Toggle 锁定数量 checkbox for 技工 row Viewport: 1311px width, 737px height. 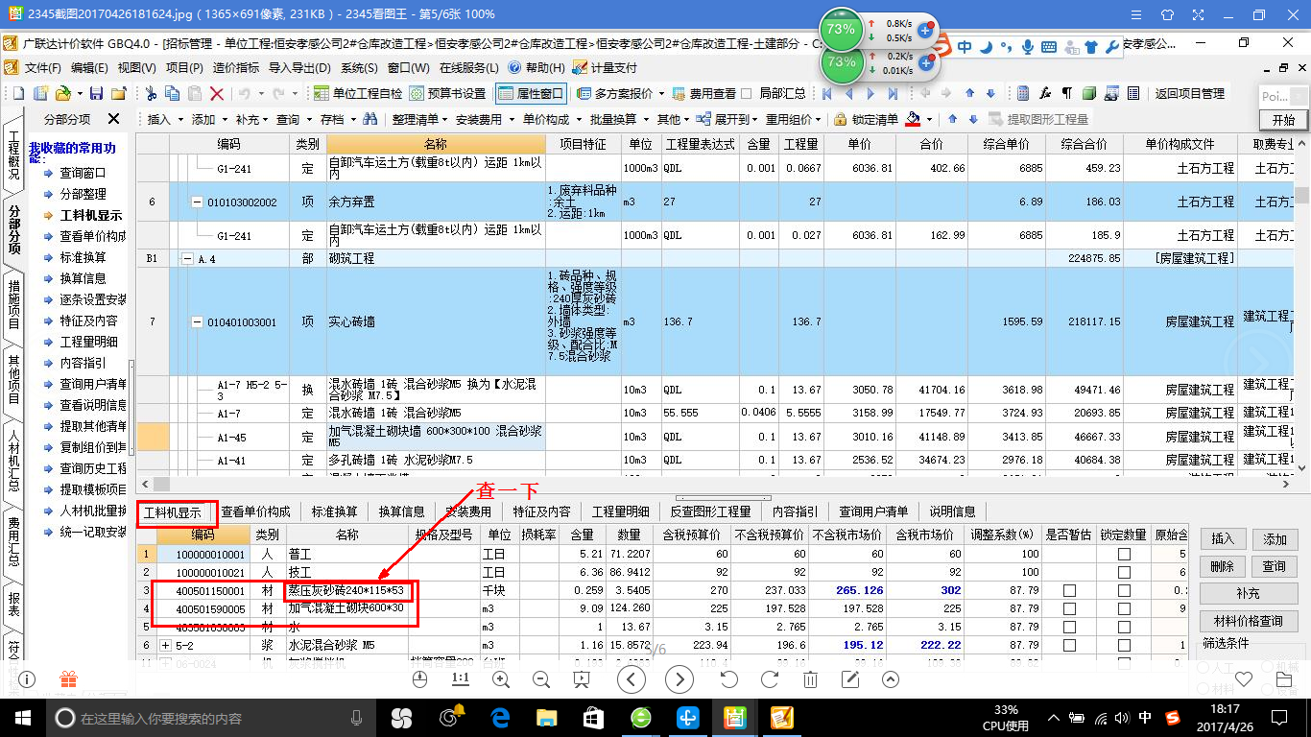coord(1124,573)
